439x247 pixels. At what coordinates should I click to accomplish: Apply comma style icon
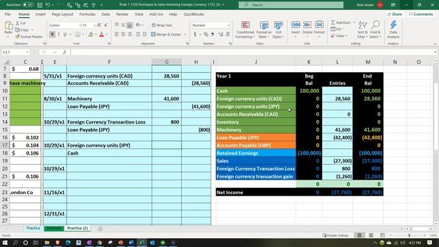[x=213, y=34]
